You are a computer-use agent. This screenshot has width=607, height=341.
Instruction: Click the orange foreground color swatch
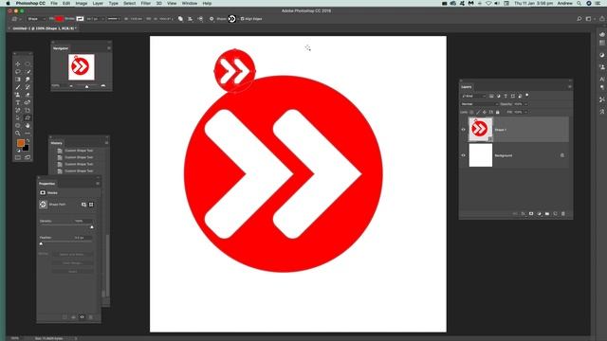click(x=21, y=143)
